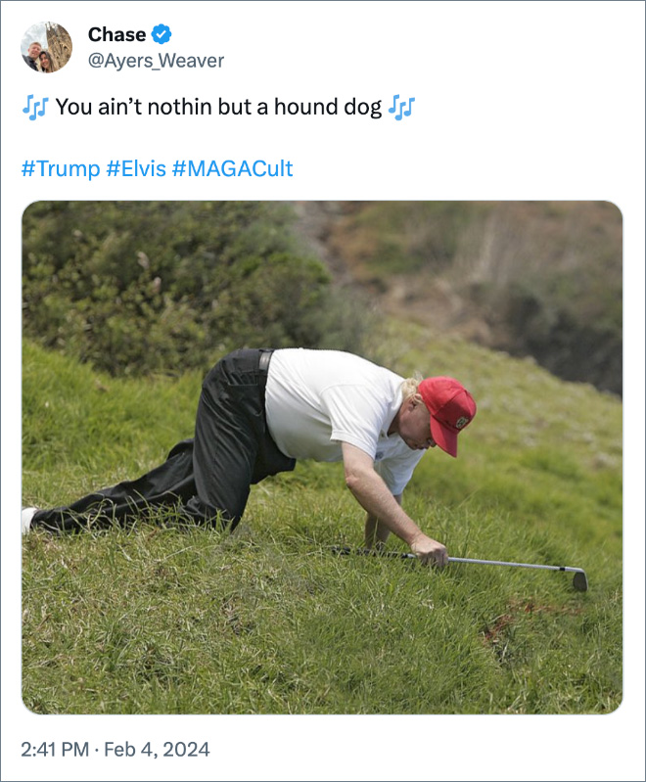Click the left music notes emoji
The width and height of the screenshot is (646, 782).
coord(34,107)
